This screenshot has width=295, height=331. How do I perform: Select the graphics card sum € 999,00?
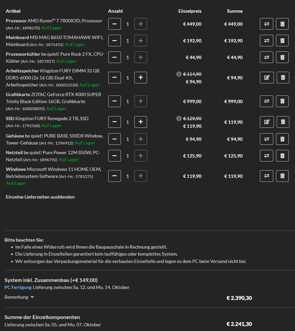point(234,101)
